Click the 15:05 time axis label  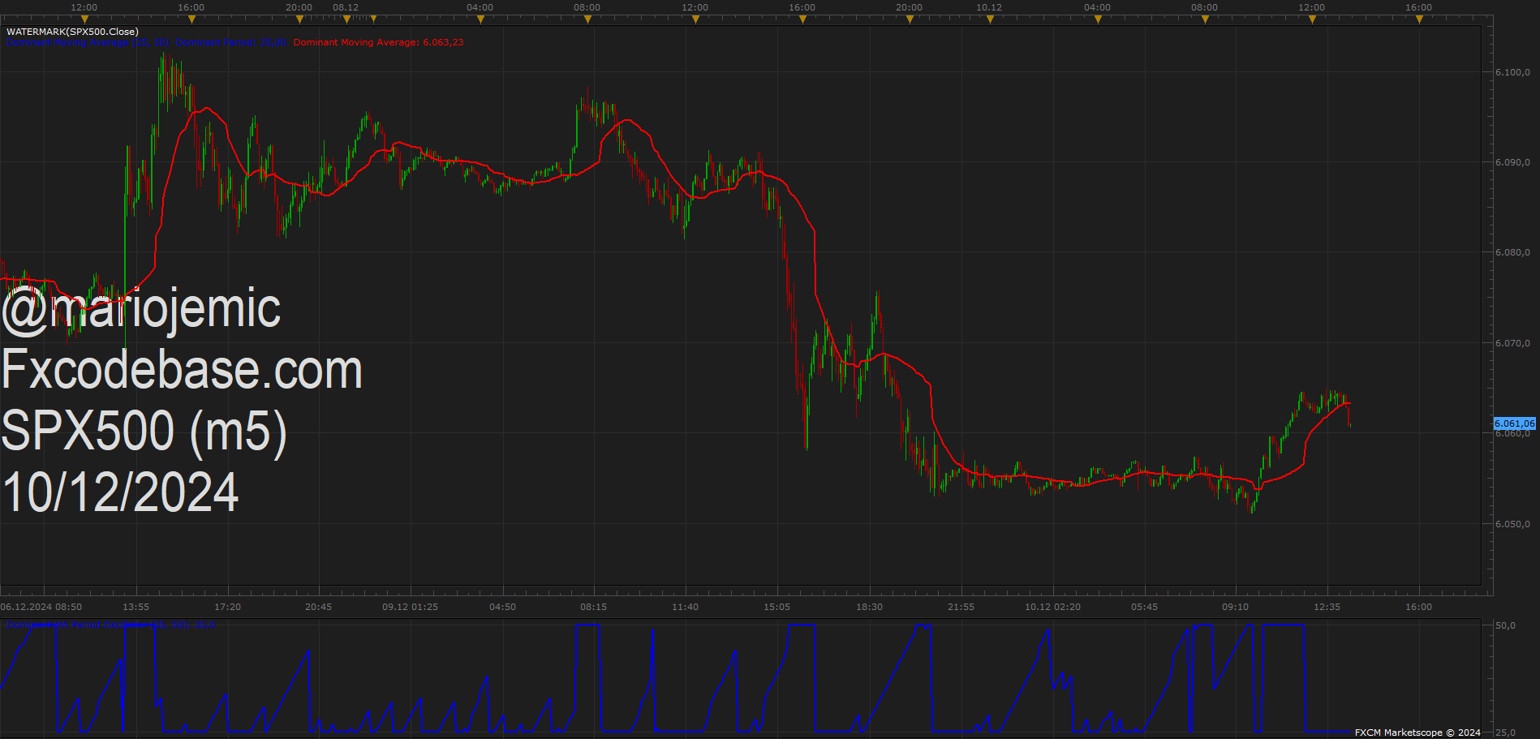click(777, 607)
